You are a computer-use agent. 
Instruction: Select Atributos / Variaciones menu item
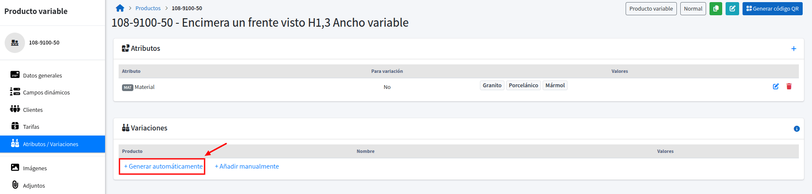point(53,144)
